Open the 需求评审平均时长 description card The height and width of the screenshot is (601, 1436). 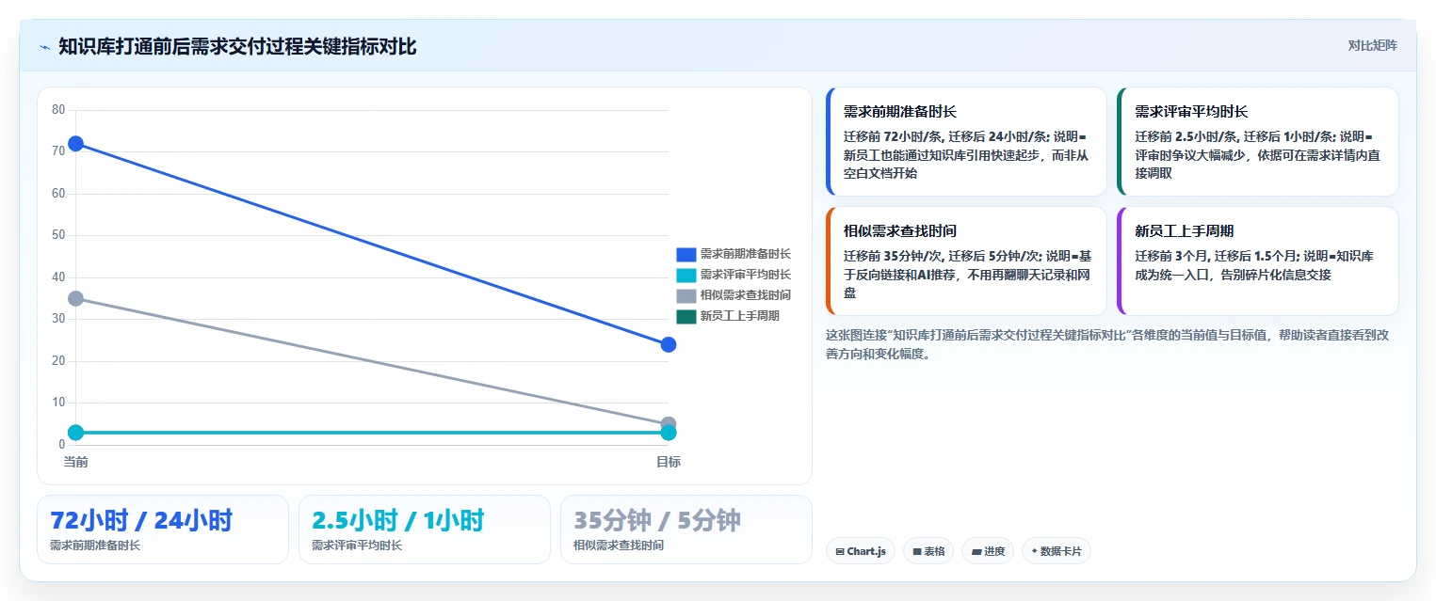click(1257, 141)
